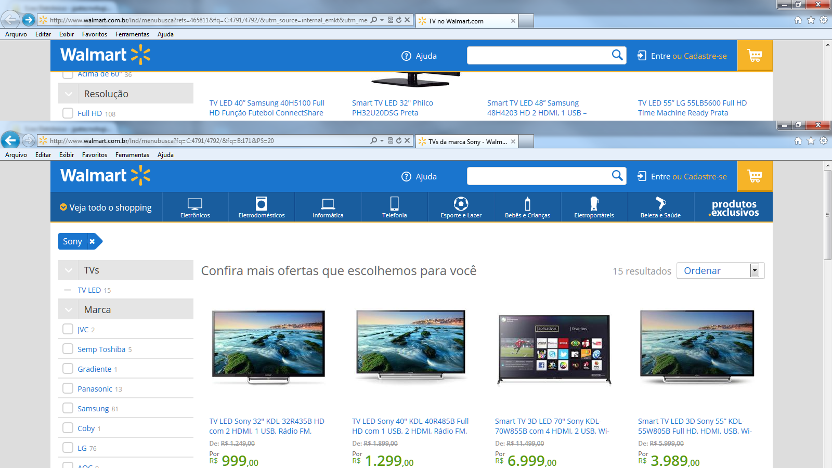Open the Informática category
Viewport: 832px width, 468px height.
(328, 207)
